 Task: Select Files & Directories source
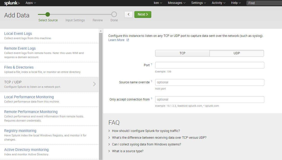tap(19, 67)
